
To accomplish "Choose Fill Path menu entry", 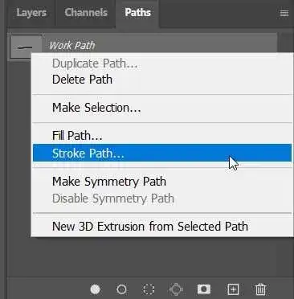I will tap(162, 135).
